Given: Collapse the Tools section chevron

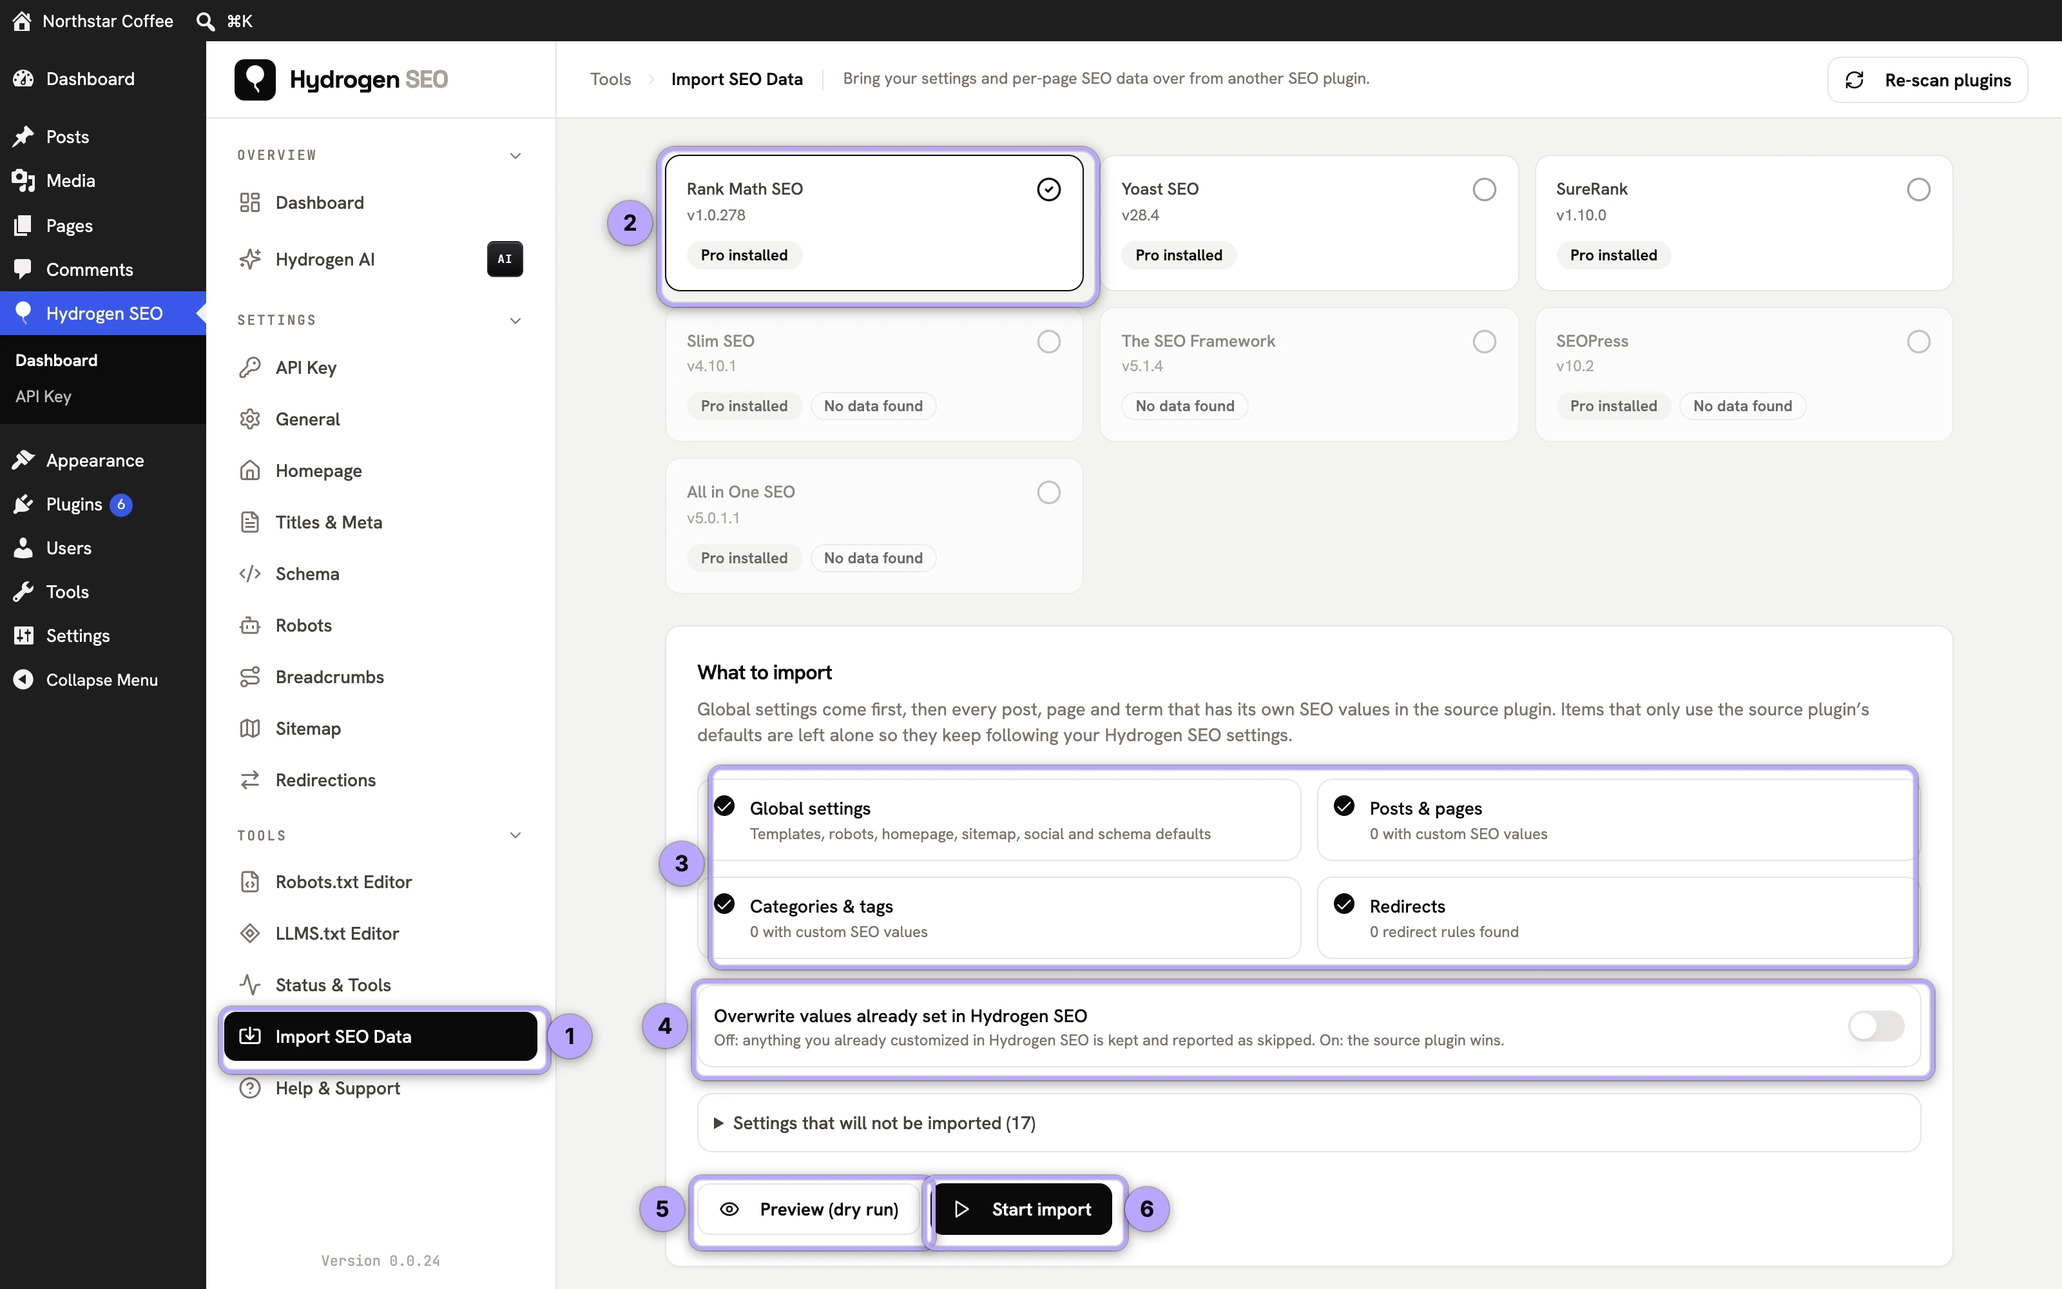Looking at the screenshot, I should point(515,835).
